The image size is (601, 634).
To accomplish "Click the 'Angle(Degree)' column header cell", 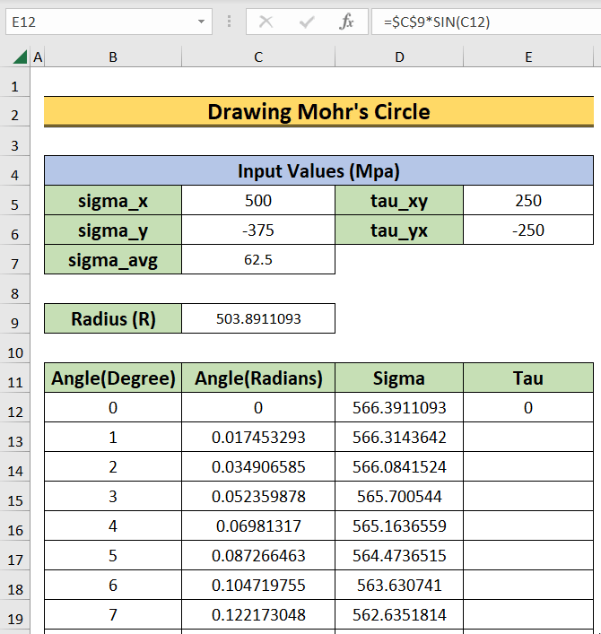I will [x=113, y=378].
